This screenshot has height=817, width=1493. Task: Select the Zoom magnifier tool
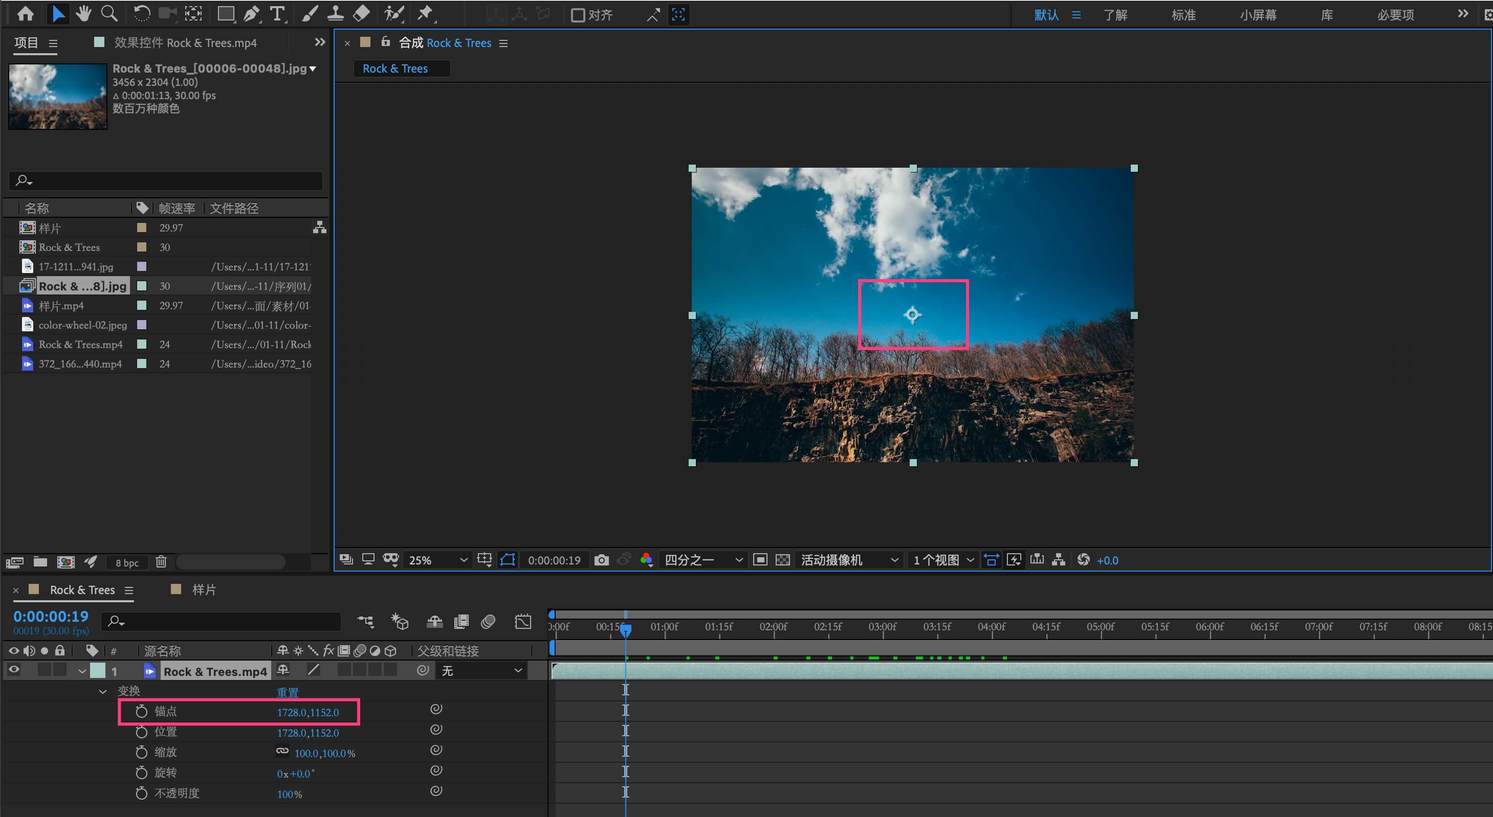click(109, 14)
